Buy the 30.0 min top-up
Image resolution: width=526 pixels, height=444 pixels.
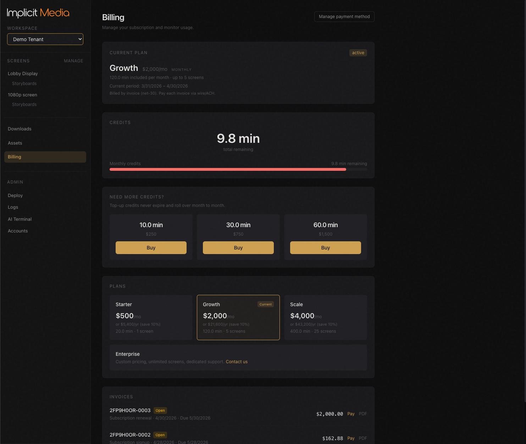(x=238, y=248)
